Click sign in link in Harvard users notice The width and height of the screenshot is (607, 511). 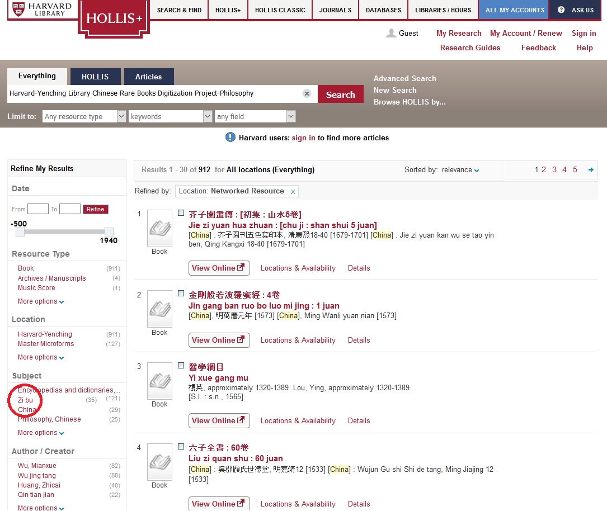(303, 138)
